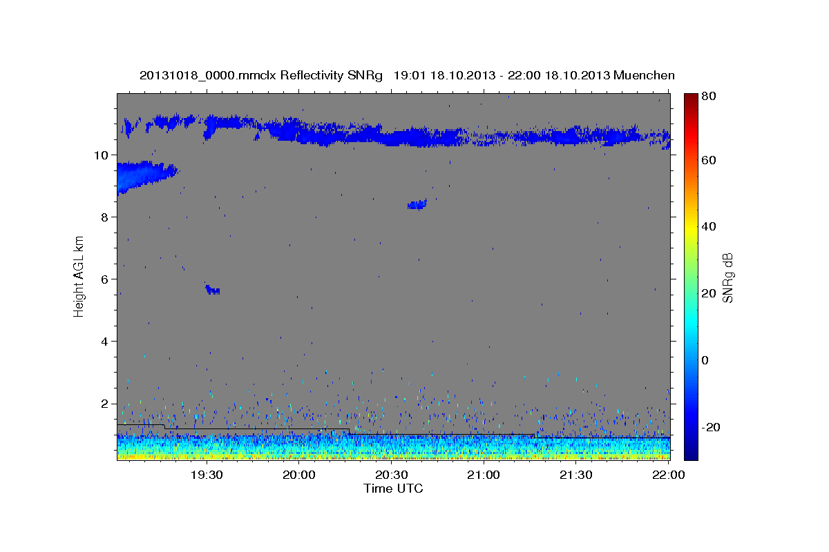Click the 20:00 time tick label
The image size is (829, 552).
[x=298, y=475]
